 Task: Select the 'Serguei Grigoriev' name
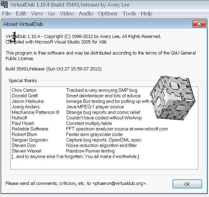coord(30,140)
